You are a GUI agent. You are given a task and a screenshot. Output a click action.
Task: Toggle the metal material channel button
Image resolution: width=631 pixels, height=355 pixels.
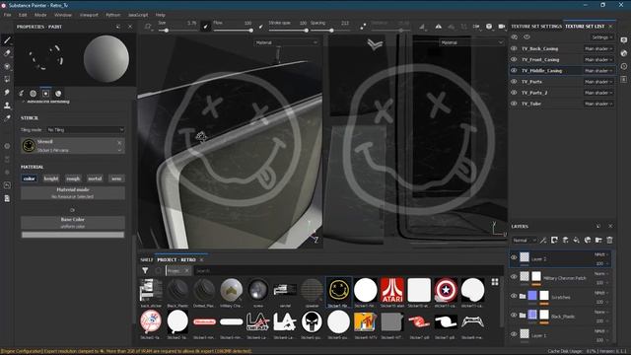coord(95,178)
